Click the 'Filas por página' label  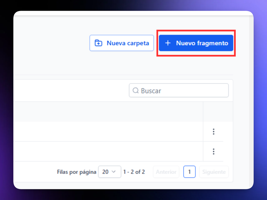(x=77, y=172)
